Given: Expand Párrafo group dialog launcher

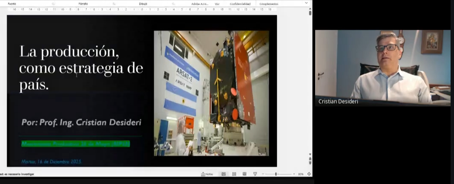Looking at the screenshot, I should (x=113, y=3).
